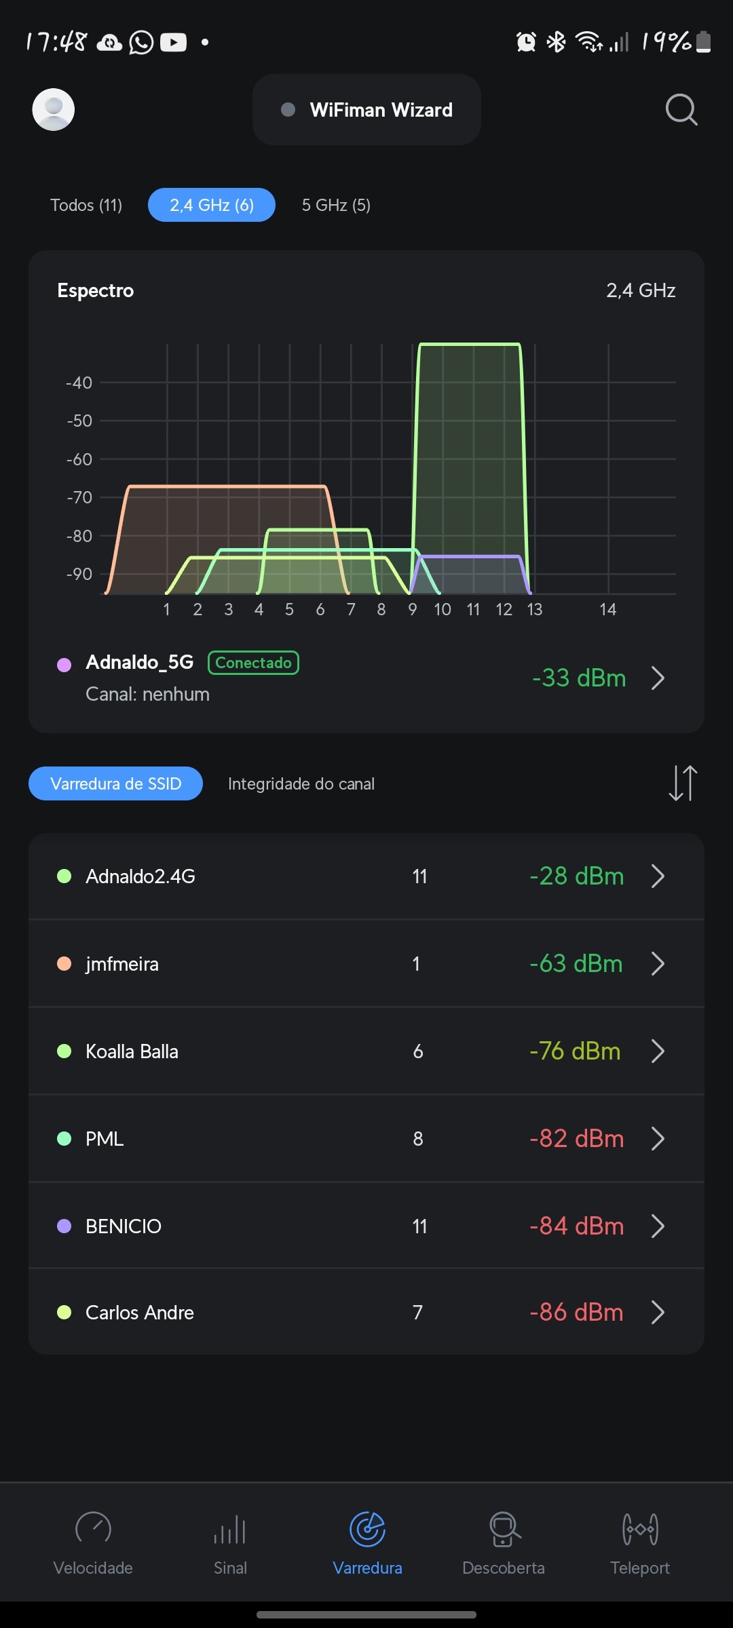Switch to Integridade do canal tab
The height and width of the screenshot is (1628, 733).
(301, 783)
